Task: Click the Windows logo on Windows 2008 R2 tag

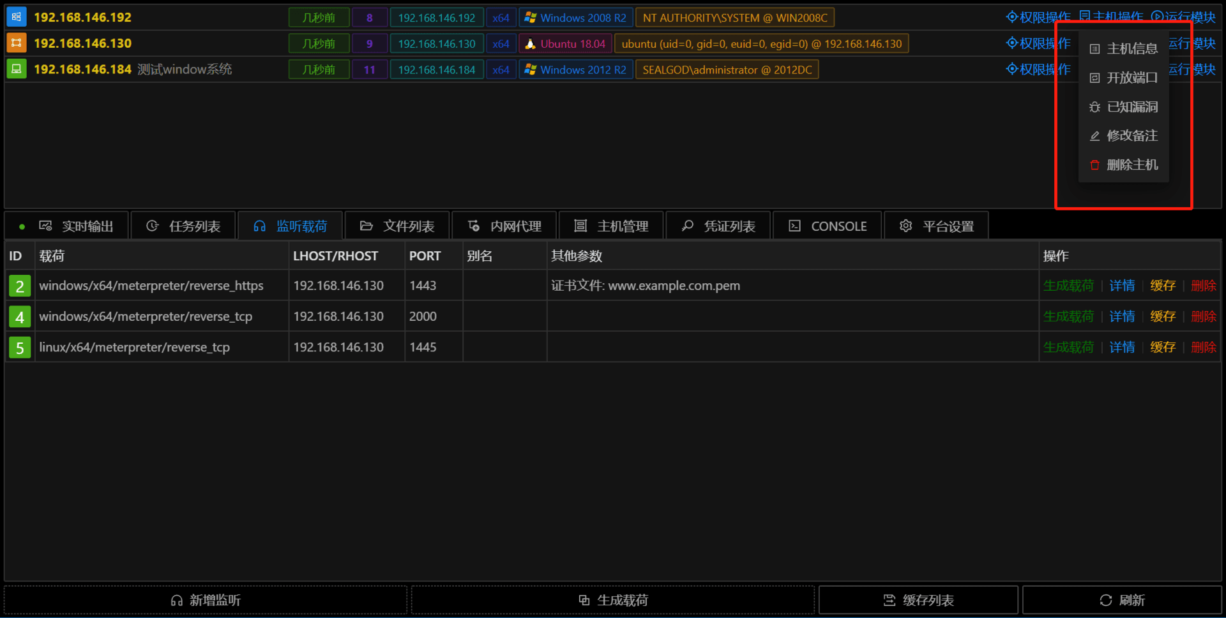Action: 530,18
